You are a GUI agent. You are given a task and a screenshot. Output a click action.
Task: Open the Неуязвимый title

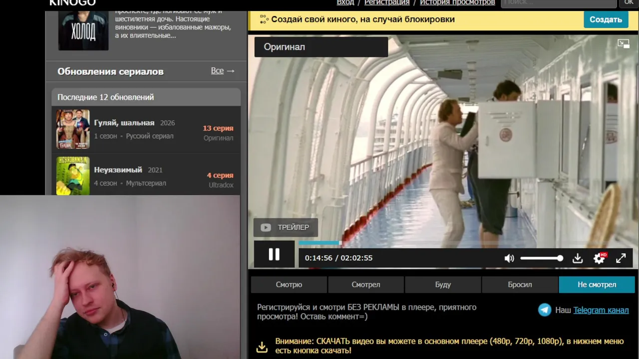click(118, 170)
